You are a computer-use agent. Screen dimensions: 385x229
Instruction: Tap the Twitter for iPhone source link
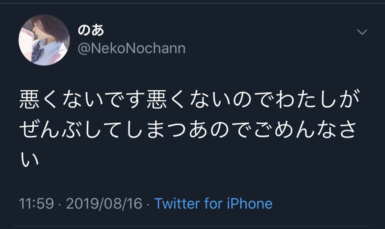click(x=213, y=203)
